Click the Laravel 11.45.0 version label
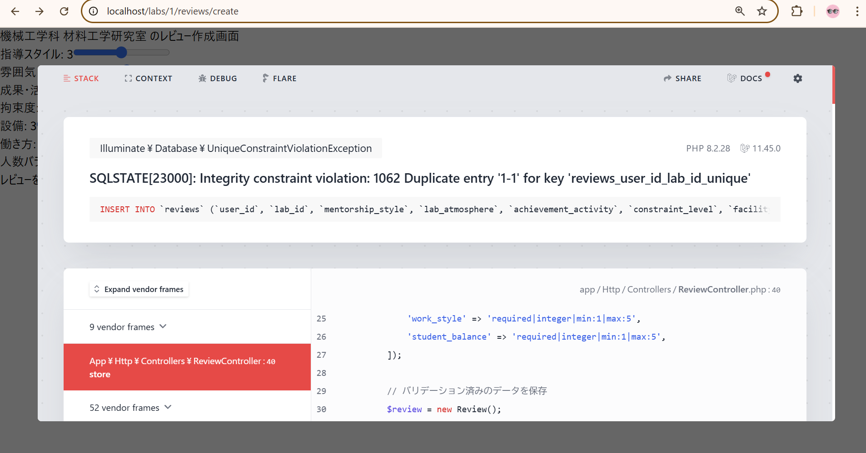The width and height of the screenshot is (866, 453). (761, 148)
